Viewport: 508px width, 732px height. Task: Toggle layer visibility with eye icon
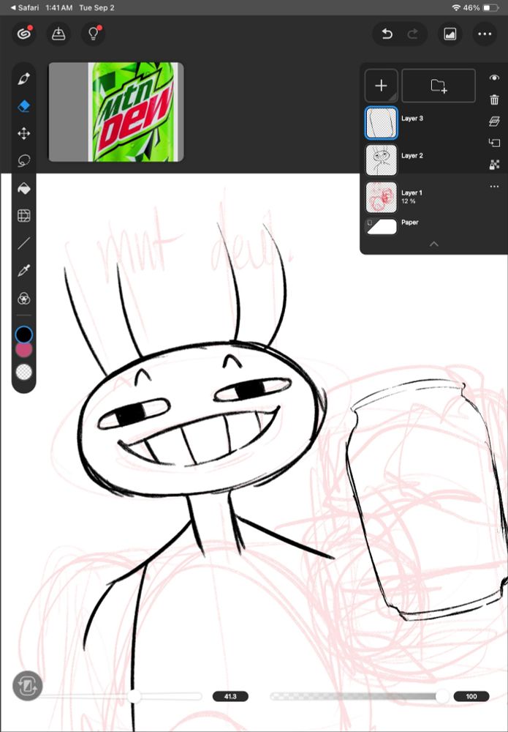tap(495, 78)
